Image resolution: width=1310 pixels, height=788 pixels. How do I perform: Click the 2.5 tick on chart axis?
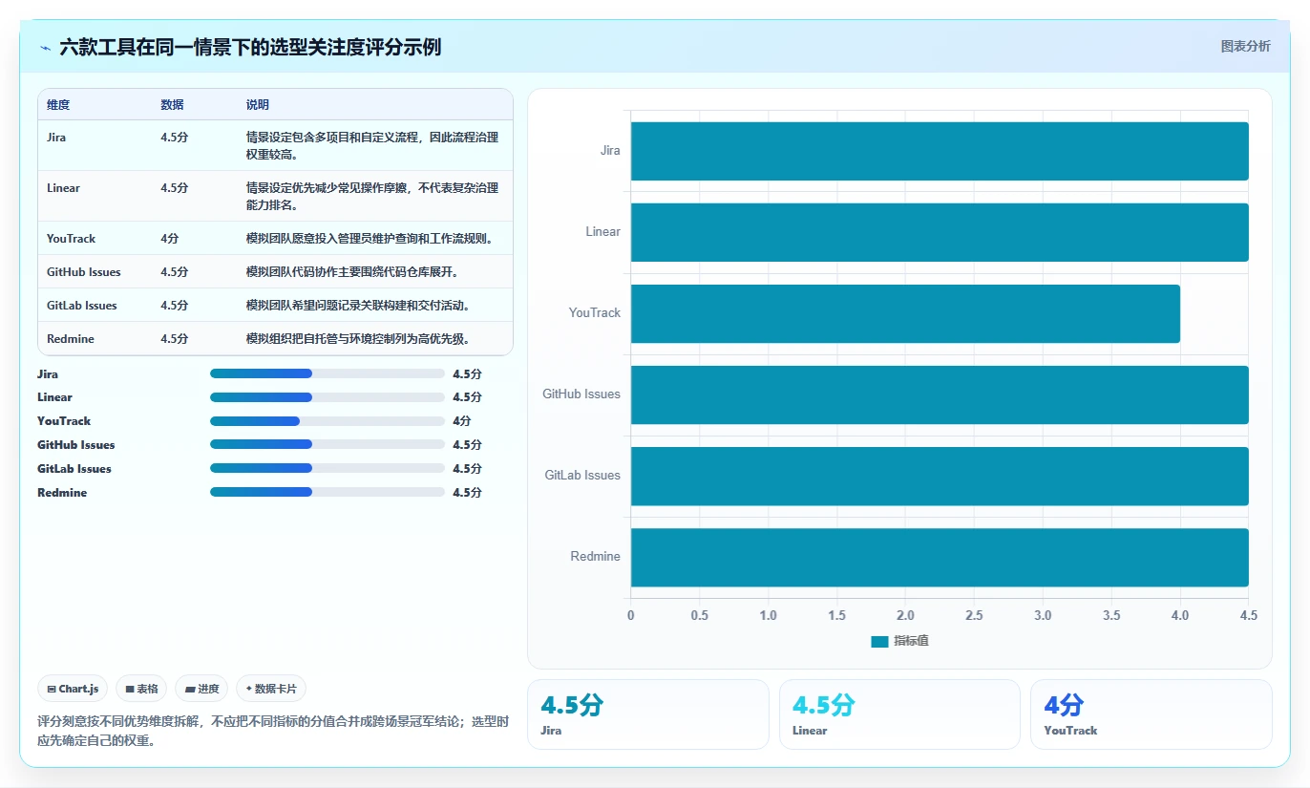click(x=974, y=615)
